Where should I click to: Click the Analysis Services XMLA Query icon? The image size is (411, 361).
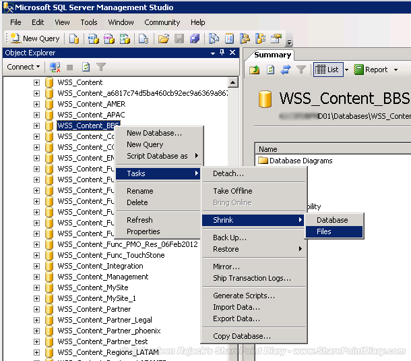(125, 38)
